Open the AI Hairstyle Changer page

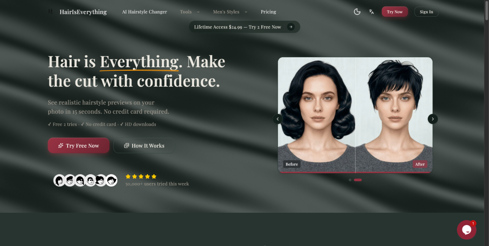click(x=144, y=12)
